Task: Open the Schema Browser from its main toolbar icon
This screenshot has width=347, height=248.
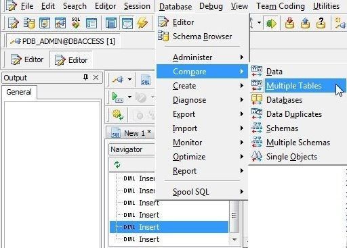Action: [29, 23]
